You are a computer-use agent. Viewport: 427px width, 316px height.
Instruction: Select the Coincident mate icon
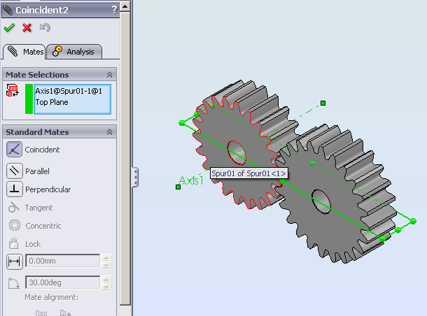coord(14,149)
